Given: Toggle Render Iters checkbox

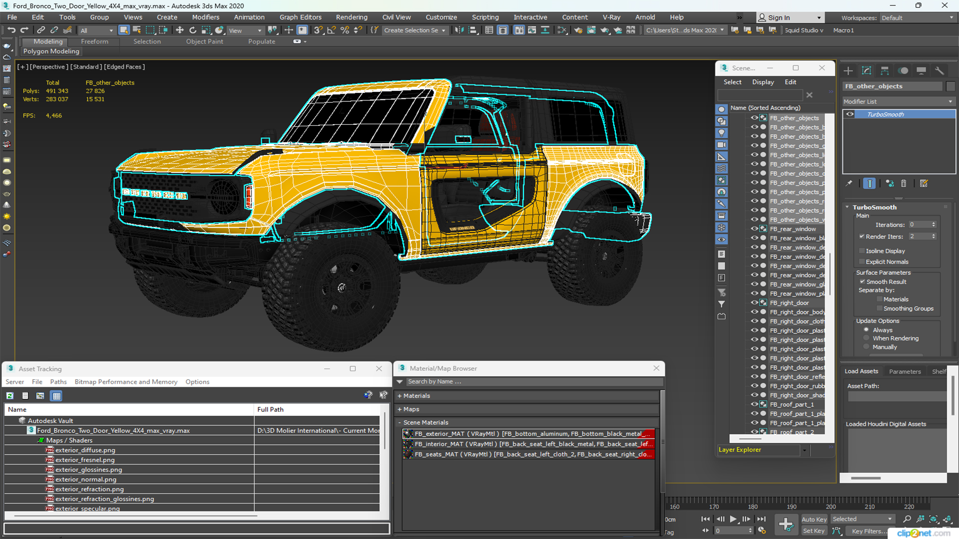Looking at the screenshot, I should pyautogui.click(x=862, y=236).
